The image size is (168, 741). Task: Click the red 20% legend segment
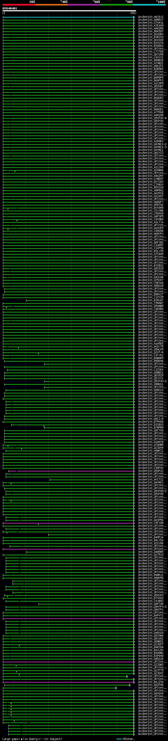click(19, 5)
